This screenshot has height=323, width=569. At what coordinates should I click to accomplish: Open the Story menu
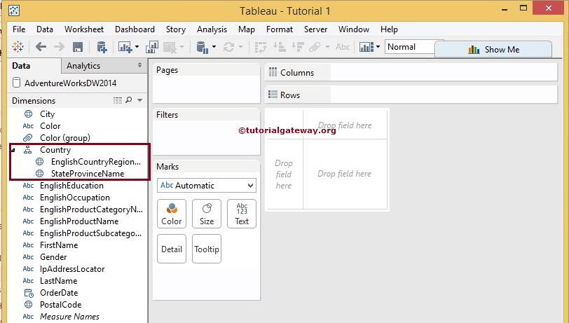point(176,29)
